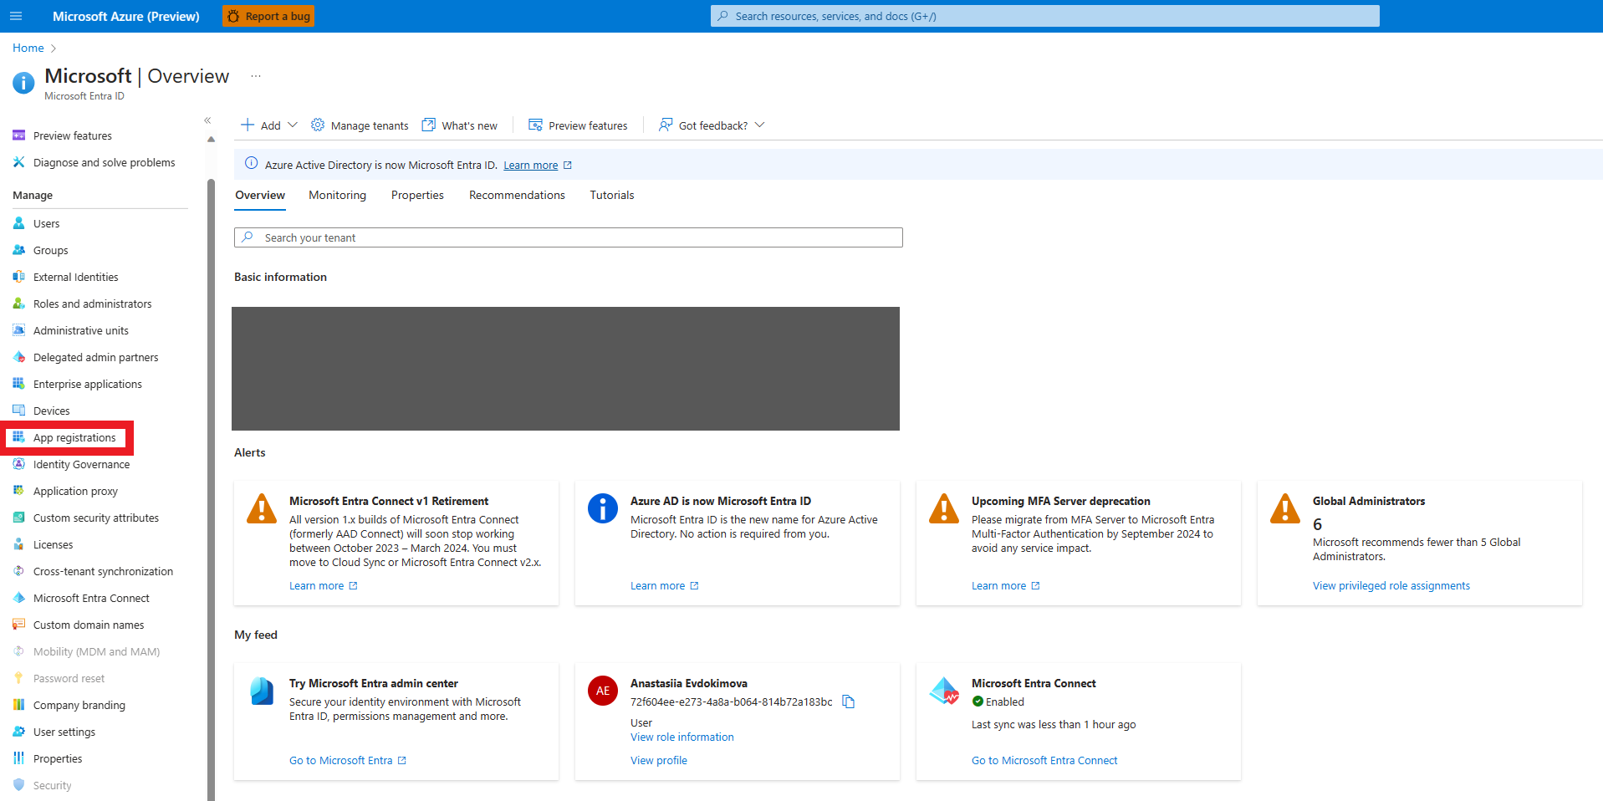Viewport: 1603px width, 801px height.
Task: Open Diagnose and solve problems
Action: pos(104,162)
